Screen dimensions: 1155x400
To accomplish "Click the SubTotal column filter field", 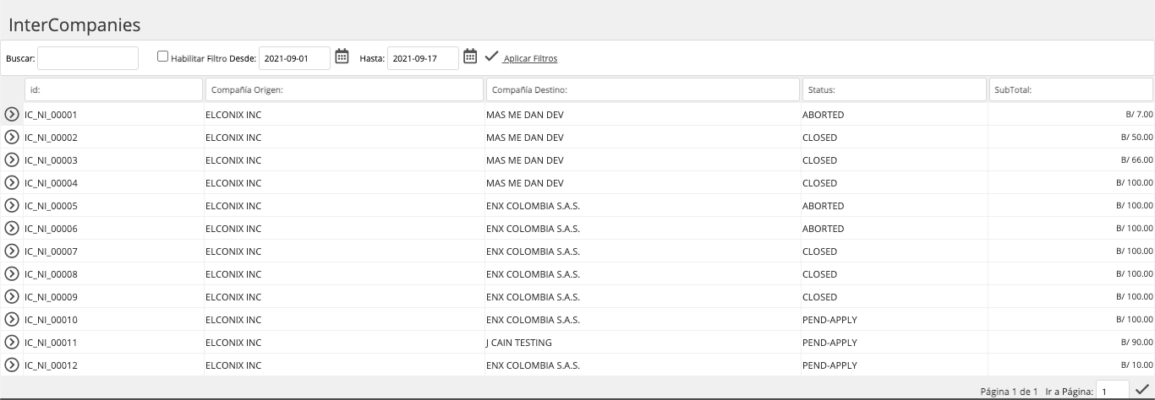I will click(x=1071, y=89).
